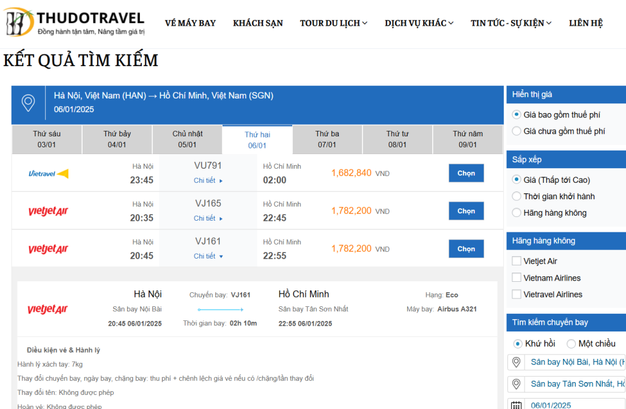Screen dimensions: 626x409
Task: Open the calendar icon beside 06/01/2025
Action: pos(516,405)
